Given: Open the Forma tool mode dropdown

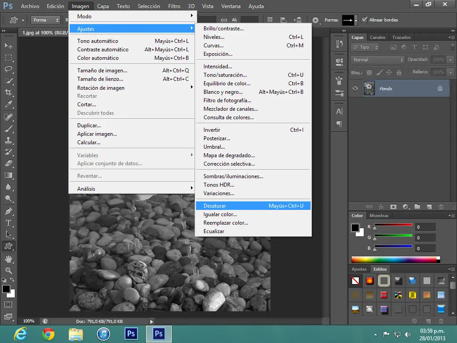Looking at the screenshot, I should point(45,20).
